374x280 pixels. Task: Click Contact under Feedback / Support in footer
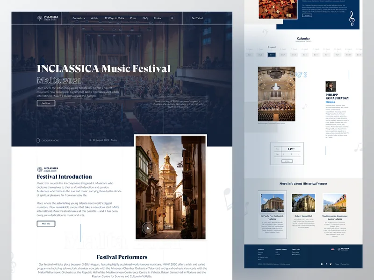pos(278,255)
